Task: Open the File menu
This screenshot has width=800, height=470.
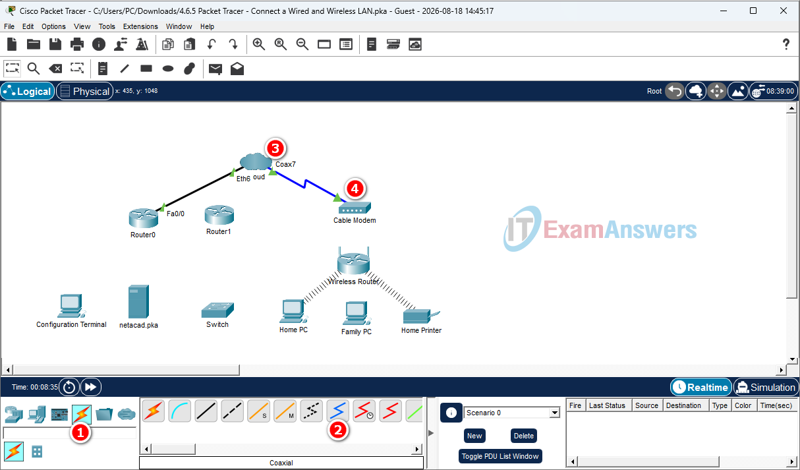Action: point(9,26)
